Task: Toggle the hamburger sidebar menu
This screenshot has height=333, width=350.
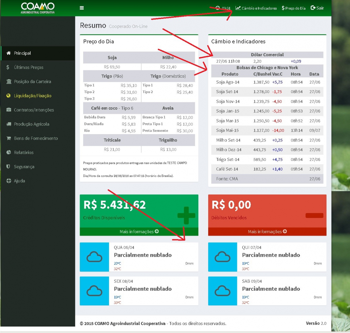Action: (x=82, y=8)
